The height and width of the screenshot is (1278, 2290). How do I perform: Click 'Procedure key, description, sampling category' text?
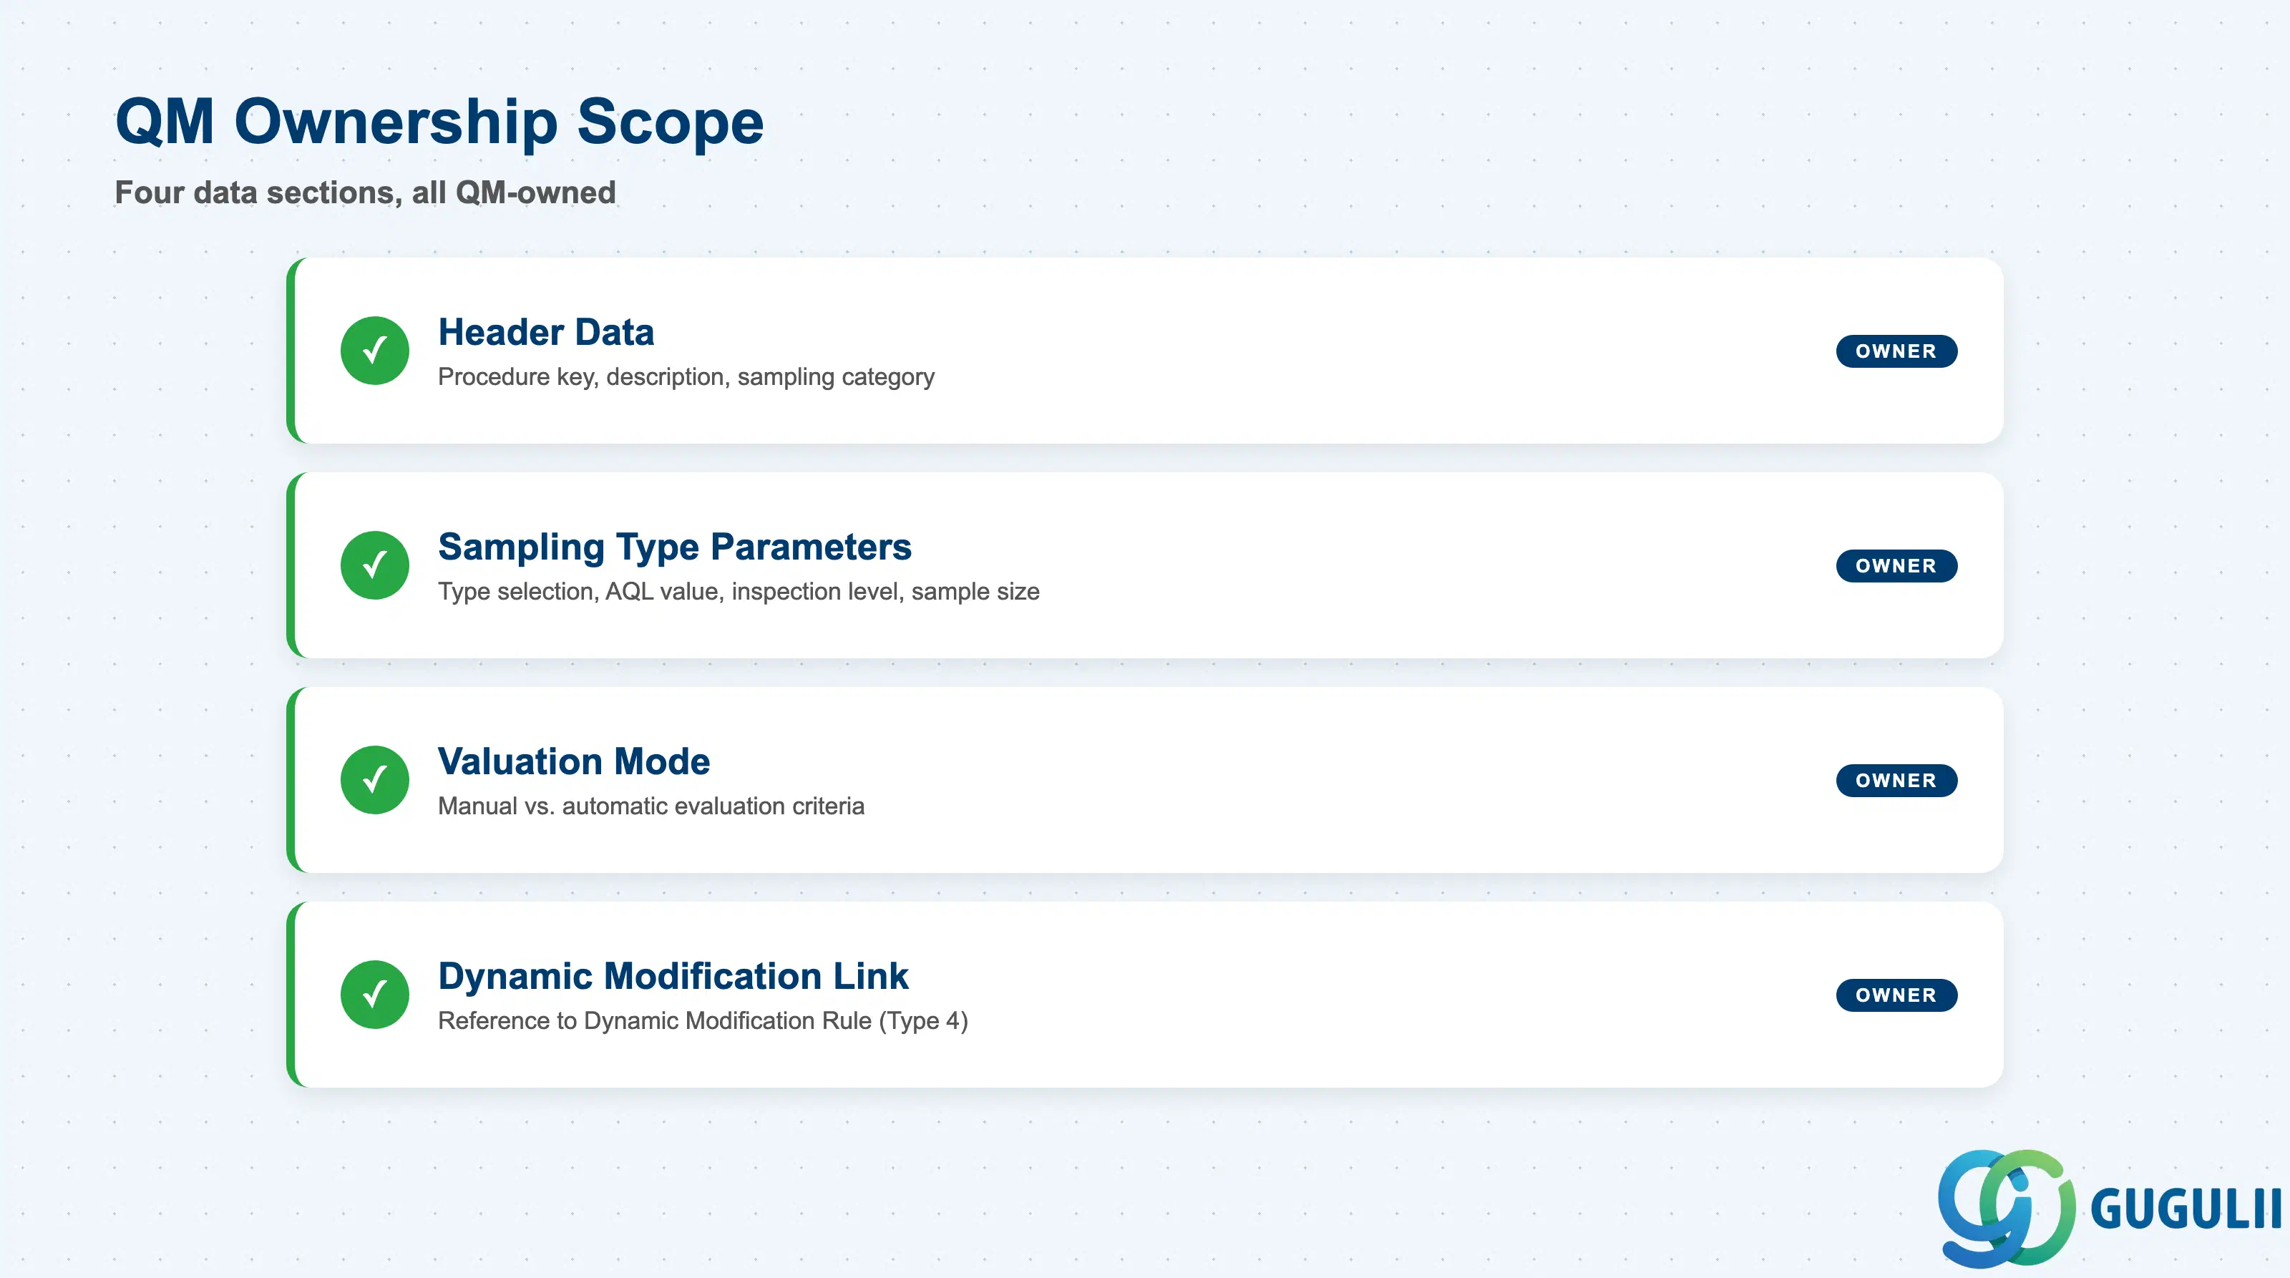click(686, 377)
